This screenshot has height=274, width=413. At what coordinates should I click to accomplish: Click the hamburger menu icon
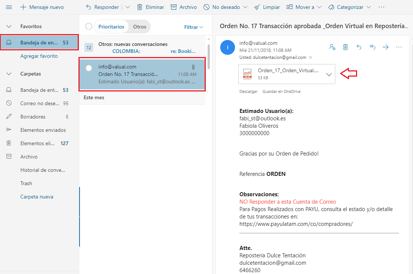point(9,7)
